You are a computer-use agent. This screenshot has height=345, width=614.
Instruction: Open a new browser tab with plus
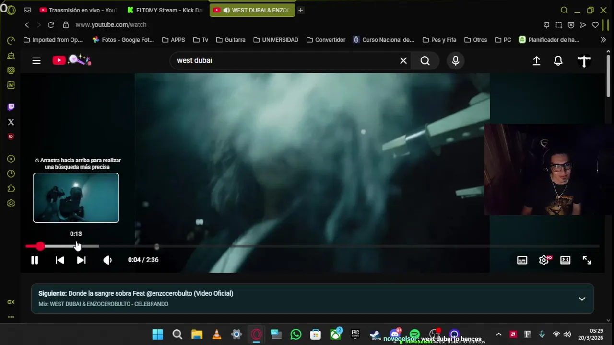coord(301,10)
